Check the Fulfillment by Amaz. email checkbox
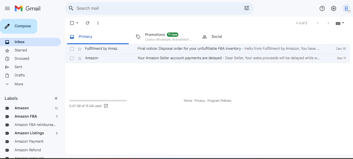 click(x=72, y=49)
